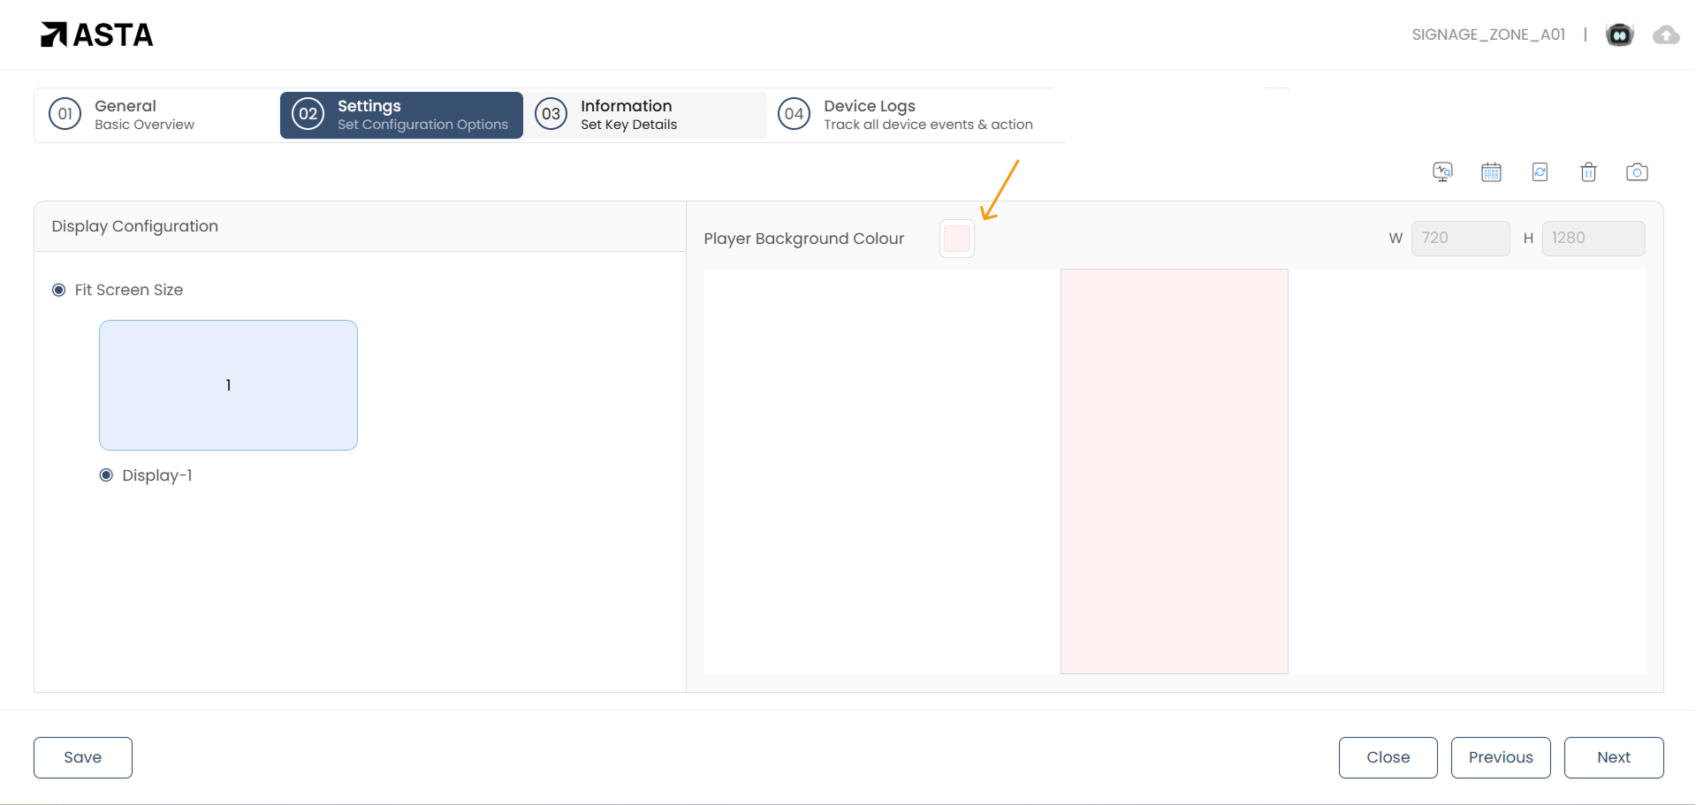The height and width of the screenshot is (805, 1696).
Task: Select the Display-1 radio option
Action: 107,475
